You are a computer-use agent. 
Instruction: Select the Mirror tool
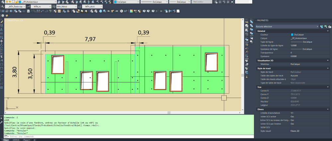pyautogui.click(x=2, y=29)
